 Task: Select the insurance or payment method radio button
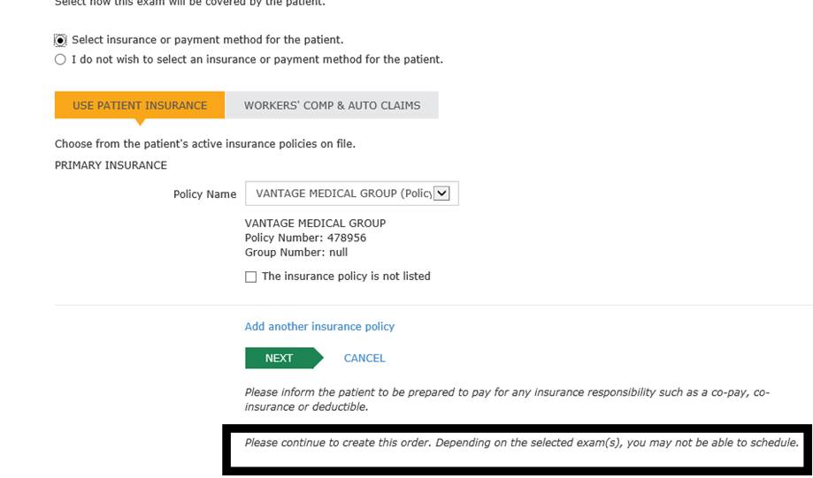pos(60,40)
